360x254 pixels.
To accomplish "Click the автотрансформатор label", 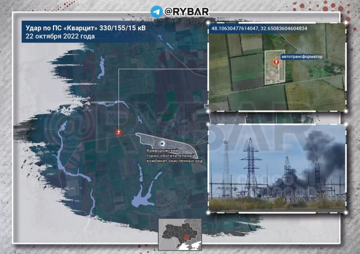I will 302,57.
